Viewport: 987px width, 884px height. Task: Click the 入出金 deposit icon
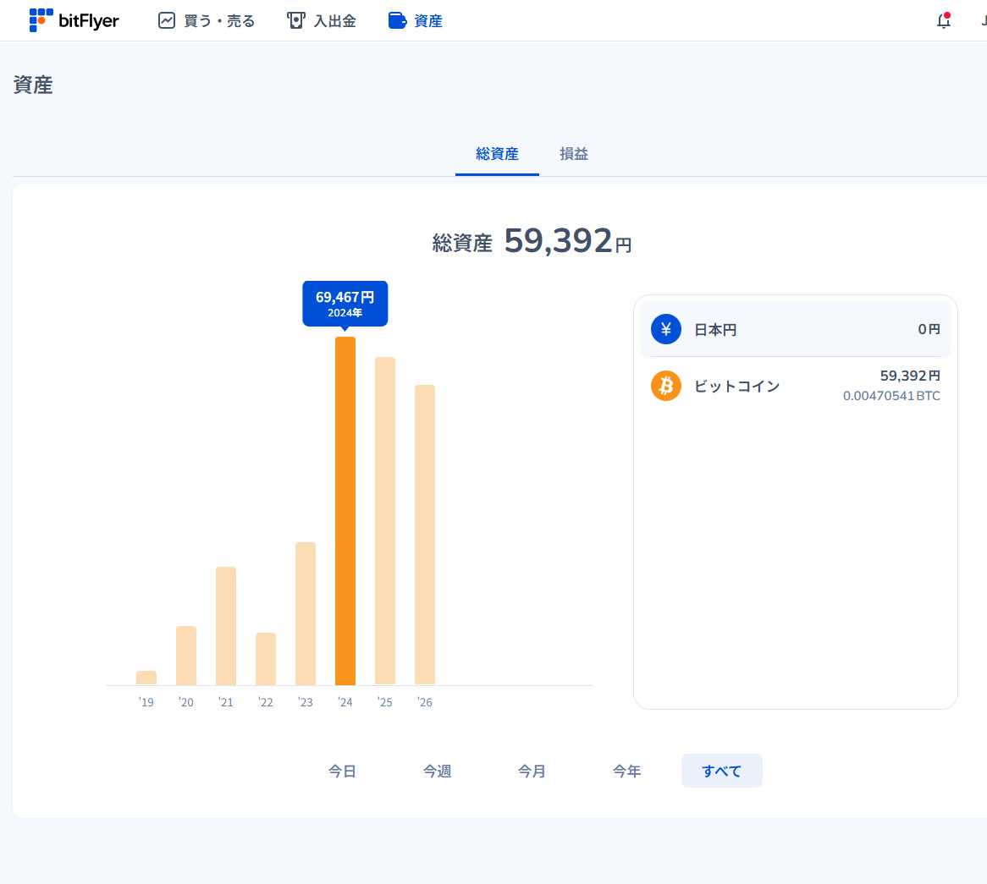coord(296,21)
